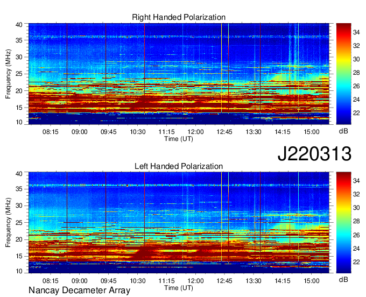Click the 30 MHz tick on Right Handed plot
This screenshot has height=297, width=366.
(19, 57)
